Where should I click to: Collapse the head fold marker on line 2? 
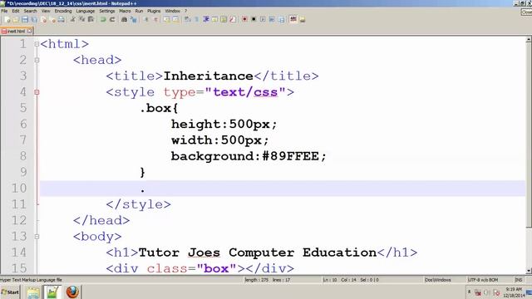pyautogui.click(x=37, y=60)
